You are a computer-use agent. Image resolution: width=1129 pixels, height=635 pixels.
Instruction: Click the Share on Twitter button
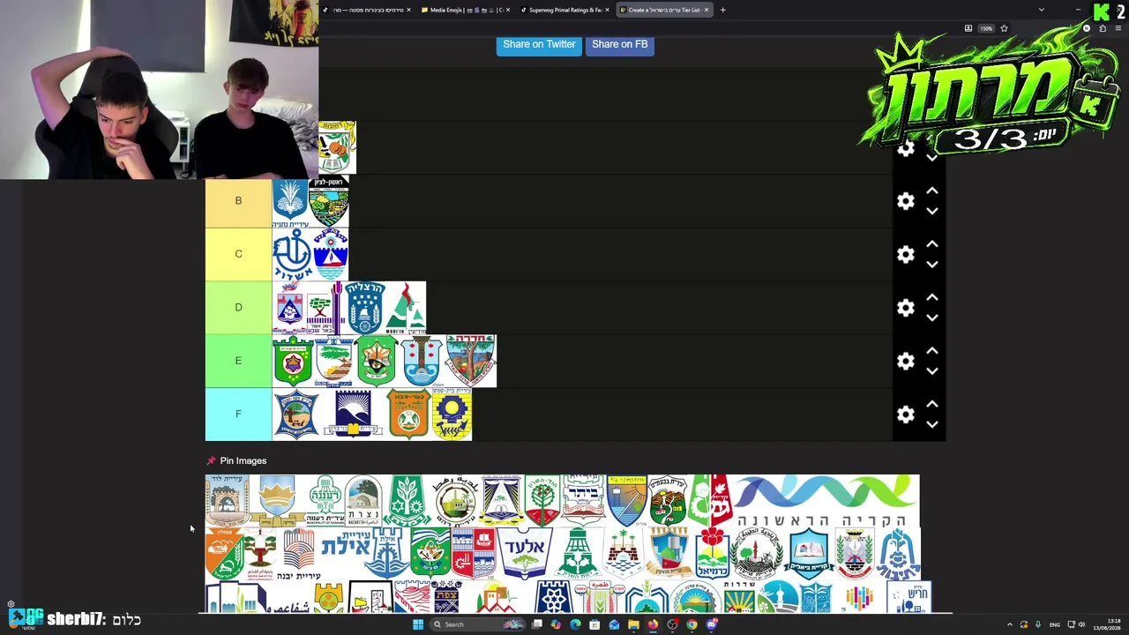click(539, 44)
